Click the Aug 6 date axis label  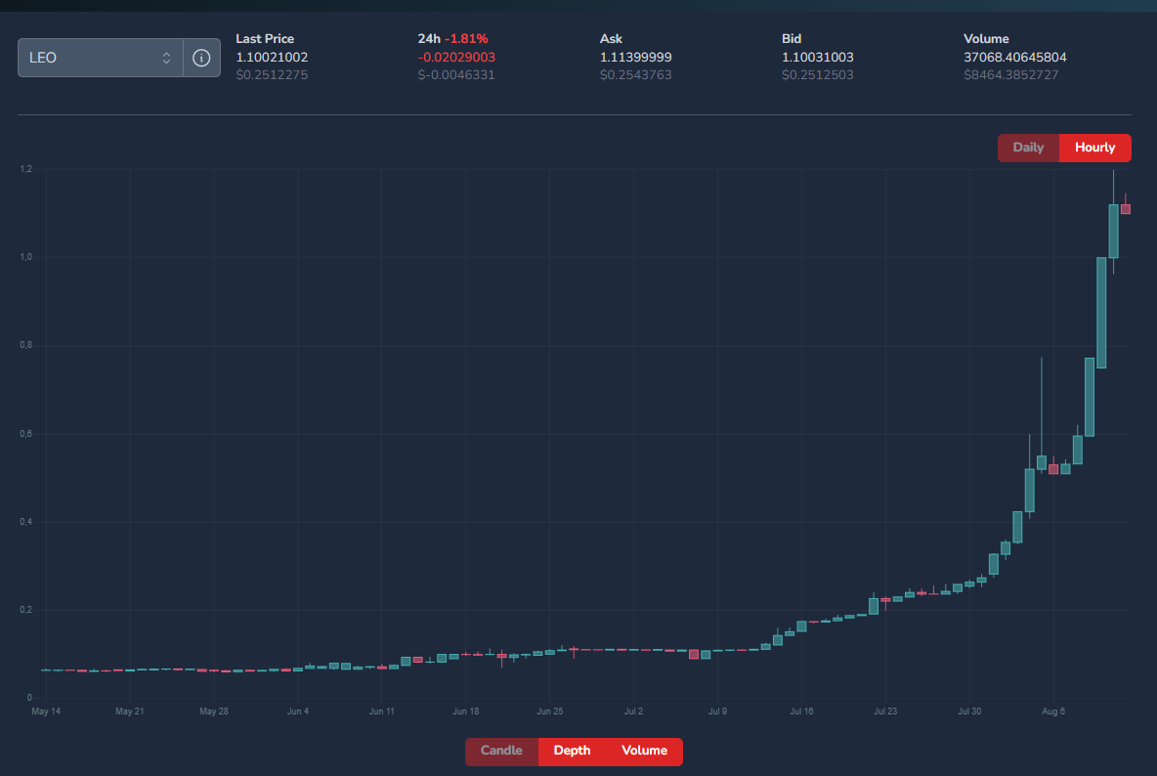(1053, 711)
